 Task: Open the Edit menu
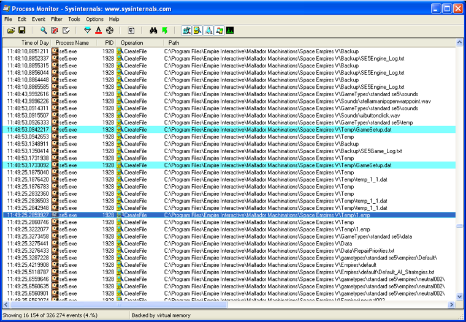point(21,20)
